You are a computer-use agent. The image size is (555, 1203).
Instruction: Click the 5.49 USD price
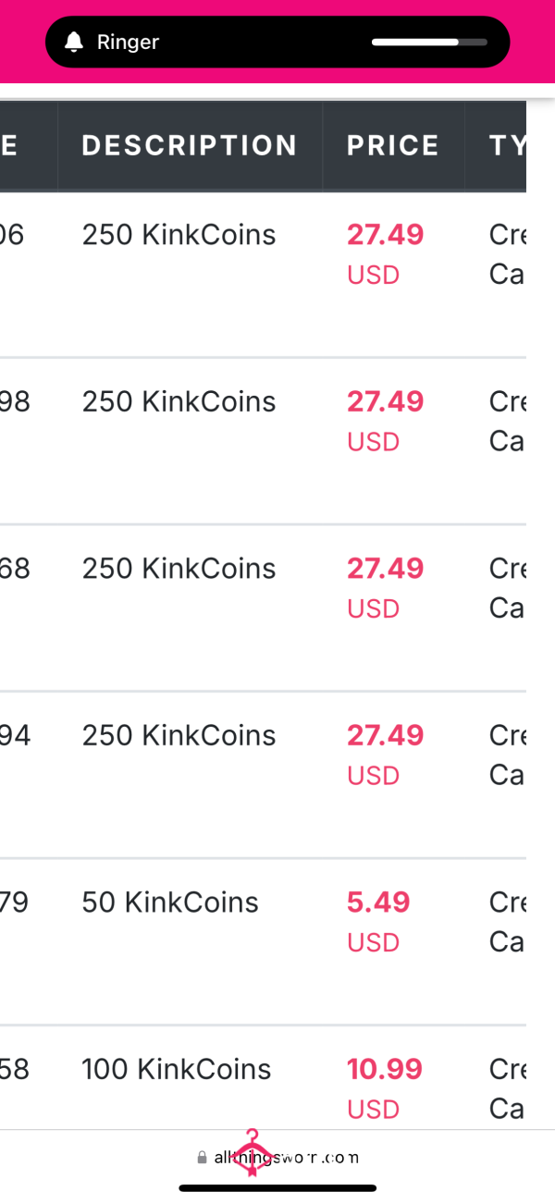378,921
